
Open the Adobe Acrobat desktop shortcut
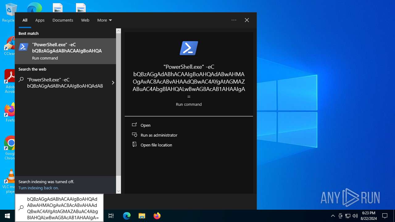pyautogui.click(x=9, y=81)
